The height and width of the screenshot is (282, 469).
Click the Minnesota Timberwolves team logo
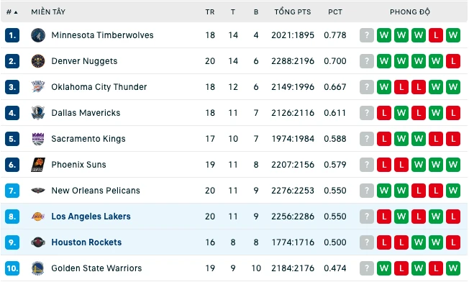click(x=38, y=35)
